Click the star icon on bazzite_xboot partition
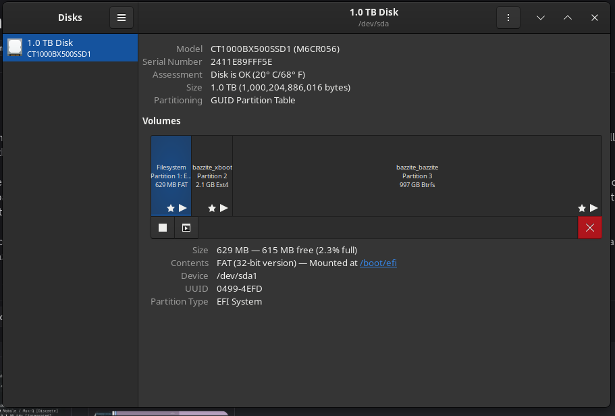Viewport: 615px width, 416px height. [212, 208]
